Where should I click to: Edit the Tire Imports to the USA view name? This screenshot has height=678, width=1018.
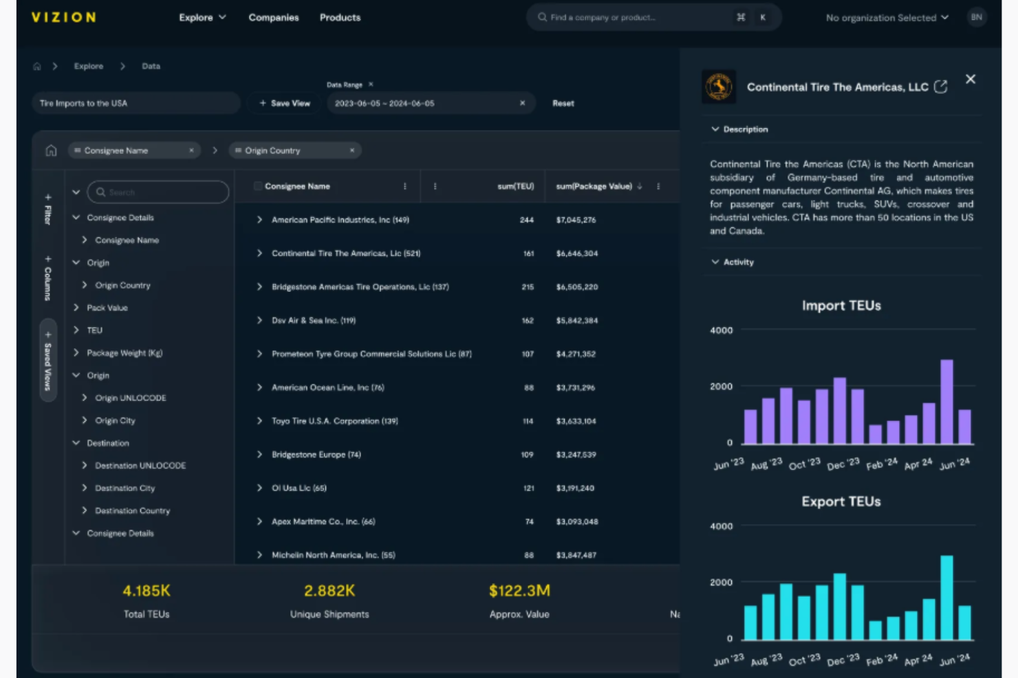136,103
